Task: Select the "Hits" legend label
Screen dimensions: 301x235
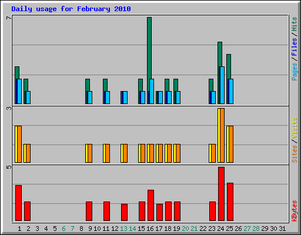Action: pyautogui.click(x=294, y=24)
